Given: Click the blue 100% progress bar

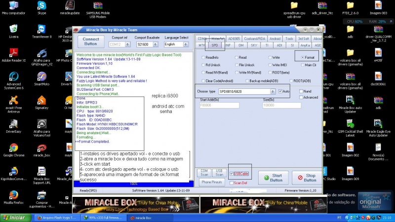Looking at the screenshot, I should tap(133, 184).
